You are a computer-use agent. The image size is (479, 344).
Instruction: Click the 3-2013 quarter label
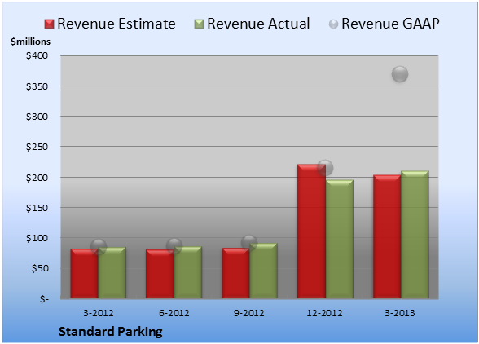[x=400, y=313]
